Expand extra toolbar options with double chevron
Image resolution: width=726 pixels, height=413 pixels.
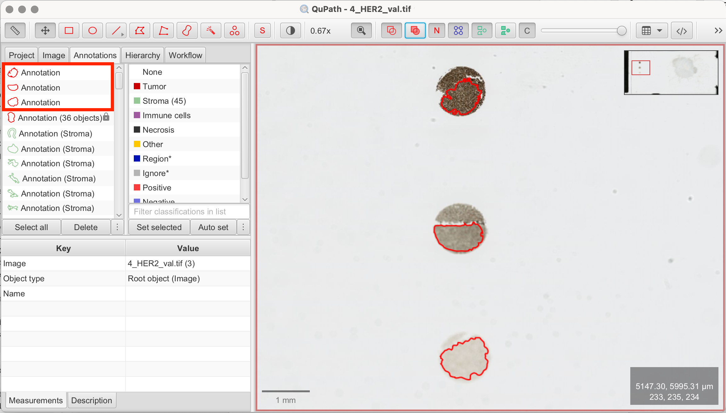[x=718, y=30]
